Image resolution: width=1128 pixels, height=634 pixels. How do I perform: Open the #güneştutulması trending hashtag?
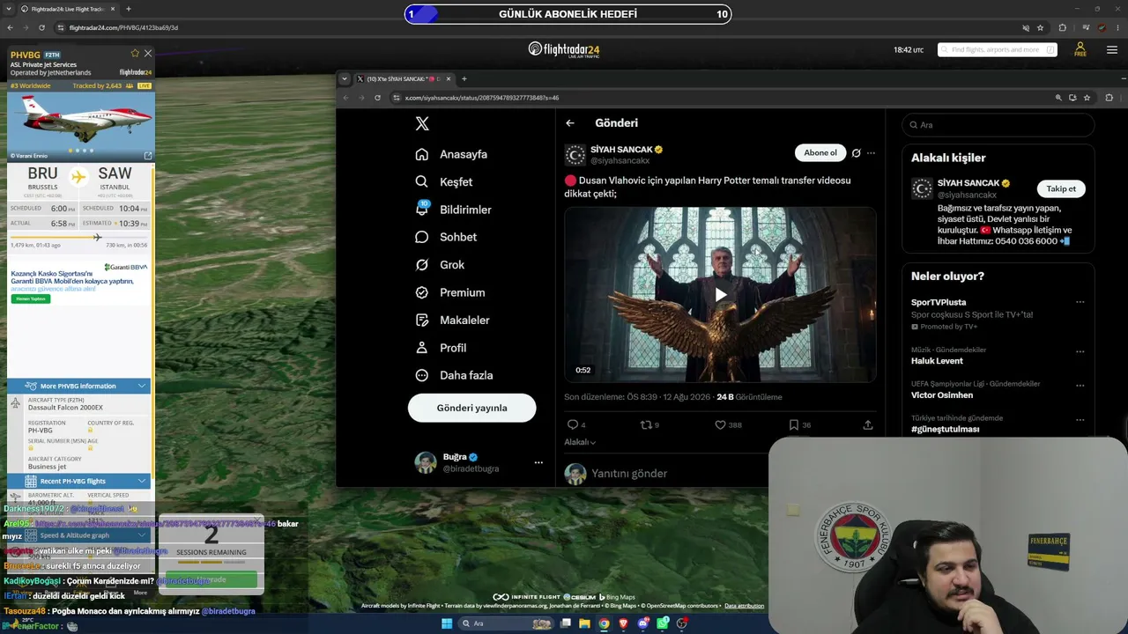[946, 429]
